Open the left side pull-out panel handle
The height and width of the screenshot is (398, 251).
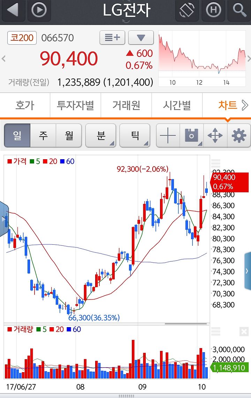(4, 219)
